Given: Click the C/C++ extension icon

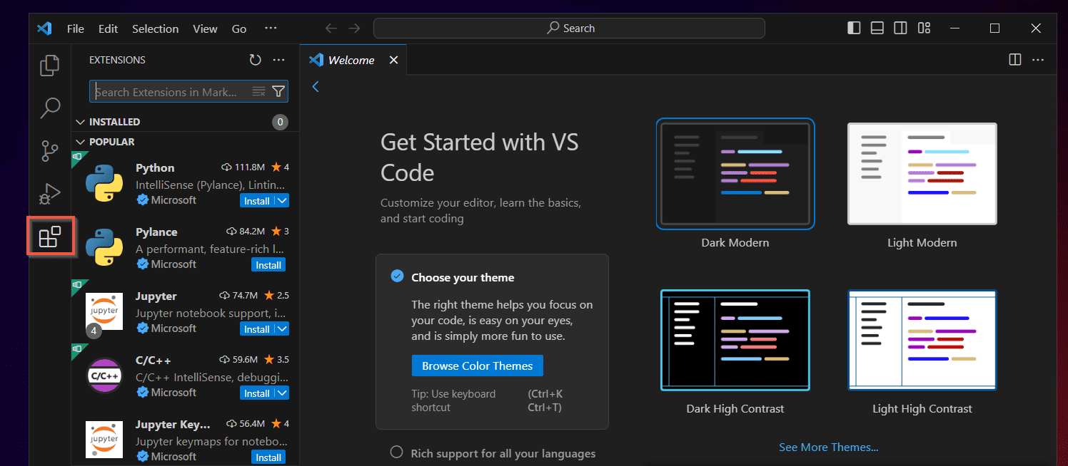Looking at the screenshot, I should [x=104, y=376].
